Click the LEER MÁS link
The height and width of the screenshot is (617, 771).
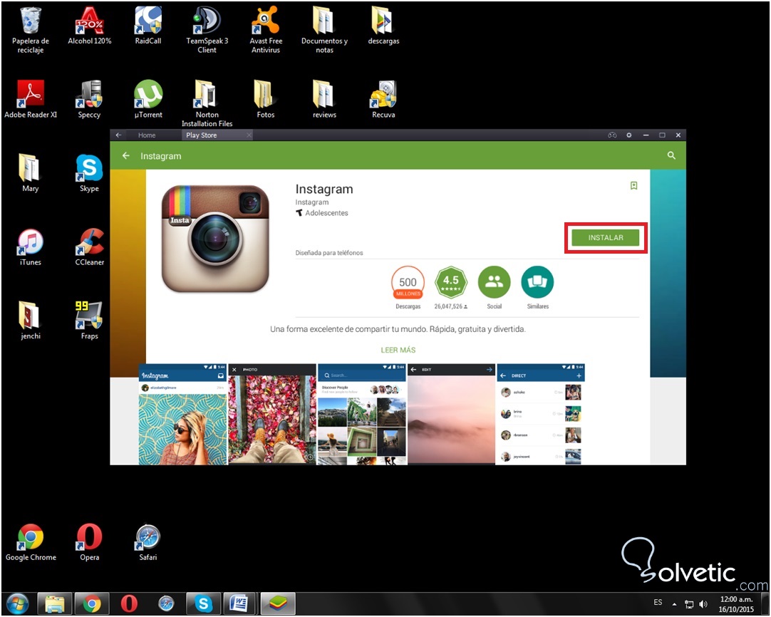(398, 350)
